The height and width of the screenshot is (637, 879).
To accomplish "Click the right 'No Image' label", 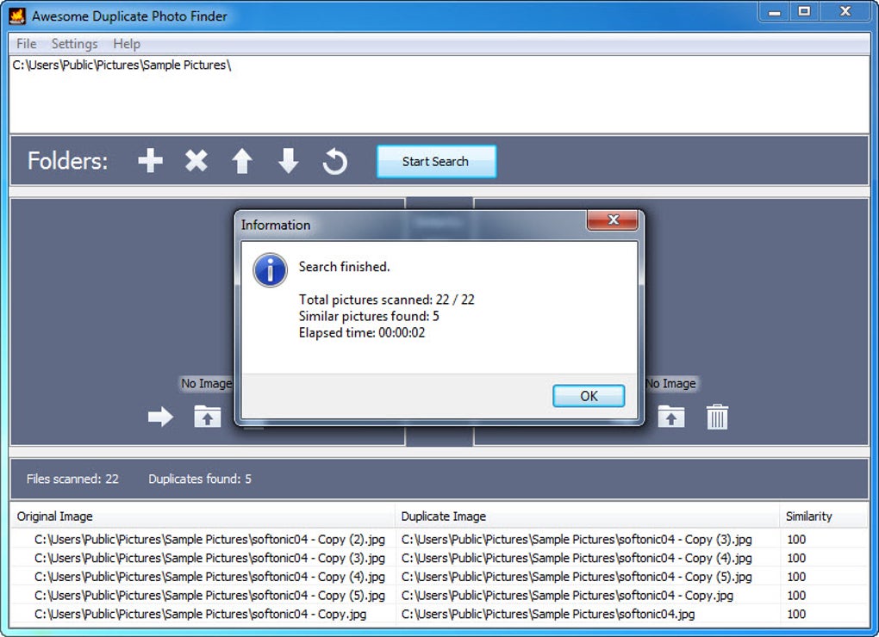I will 670,383.
